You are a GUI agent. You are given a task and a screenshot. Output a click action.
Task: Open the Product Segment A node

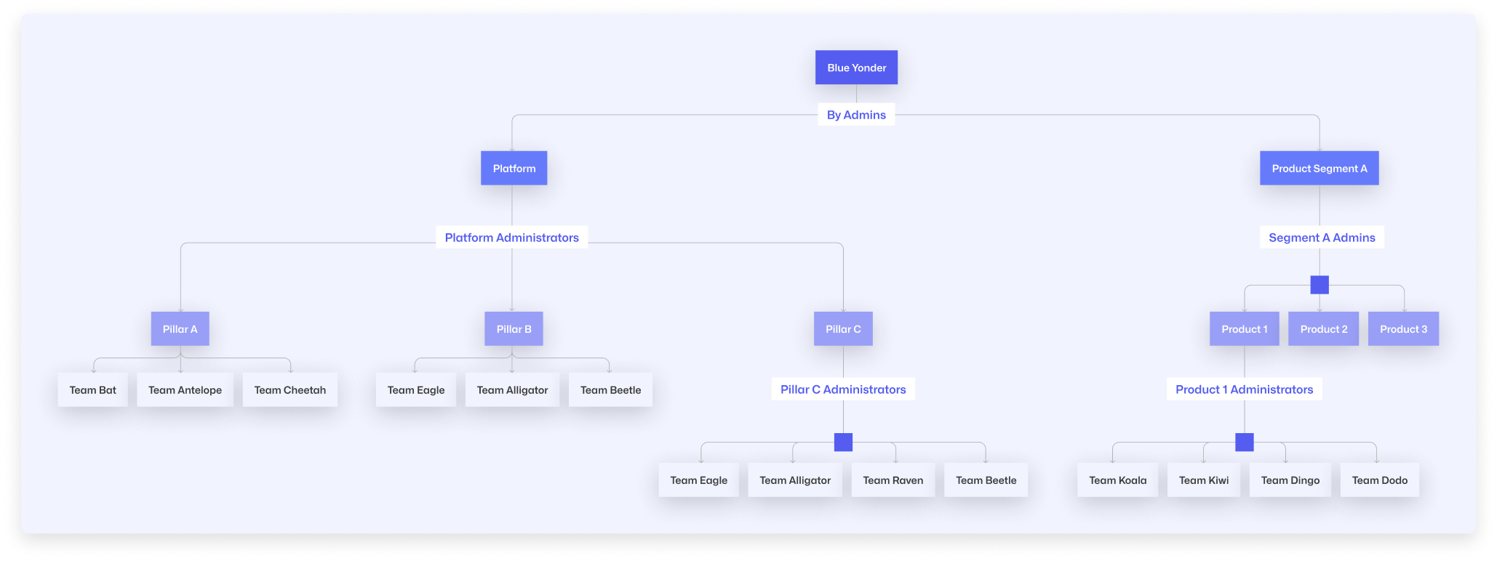[1319, 168]
